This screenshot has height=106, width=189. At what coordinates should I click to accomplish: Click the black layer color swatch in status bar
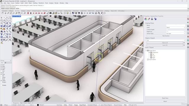tap(38, 105)
